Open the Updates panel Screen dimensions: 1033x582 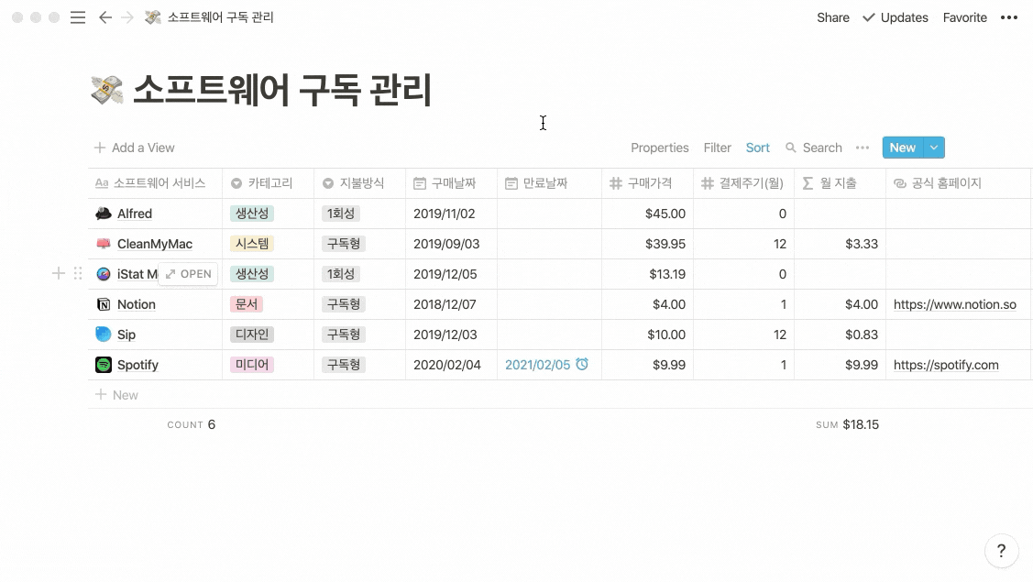pyautogui.click(x=896, y=17)
